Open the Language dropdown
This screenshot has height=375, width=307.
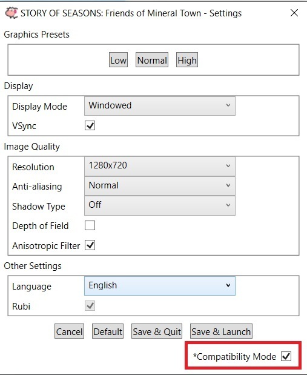(x=160, y=285)
